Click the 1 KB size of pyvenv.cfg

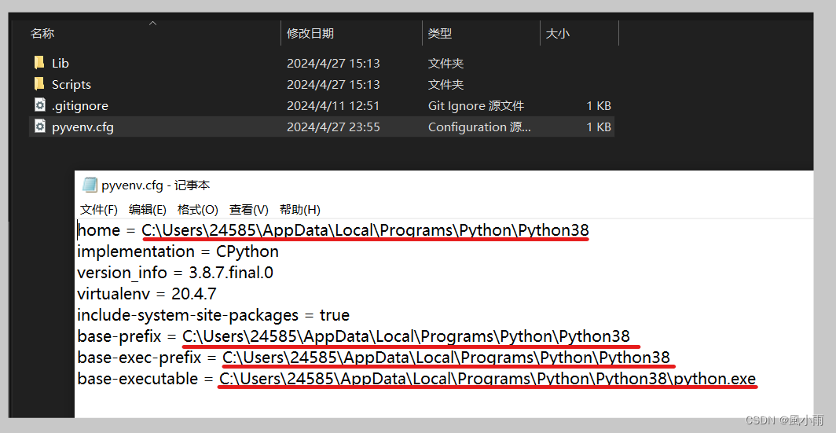[x=599, y=127]
